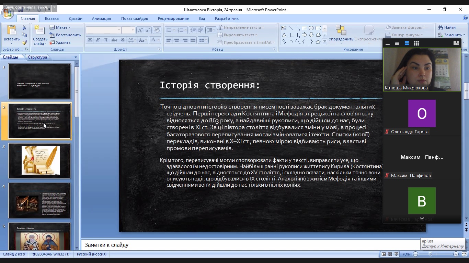This screenshot has height=263, width=469.
Task: Open the Макет layout dropdown
Action: click(60, 27)
